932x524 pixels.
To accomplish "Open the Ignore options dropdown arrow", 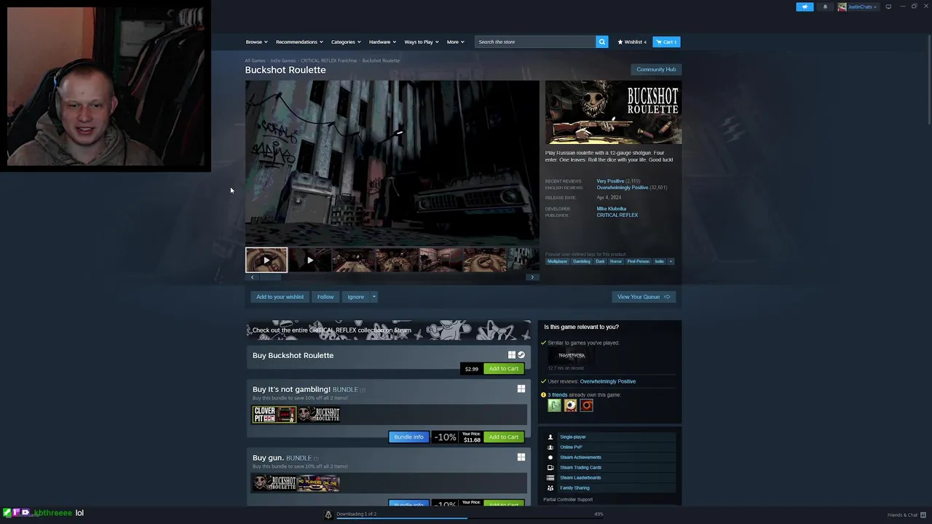I will click(374, 296).
